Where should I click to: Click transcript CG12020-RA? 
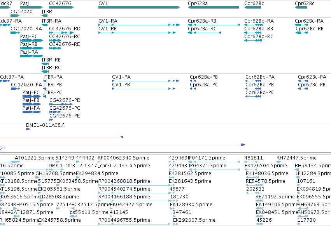click(x=15, y=33)
